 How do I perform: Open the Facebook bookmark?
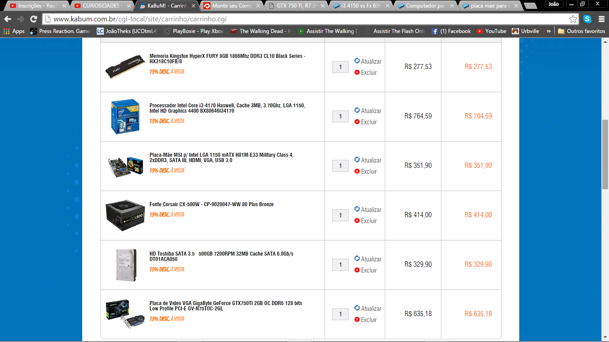point(451,31)
